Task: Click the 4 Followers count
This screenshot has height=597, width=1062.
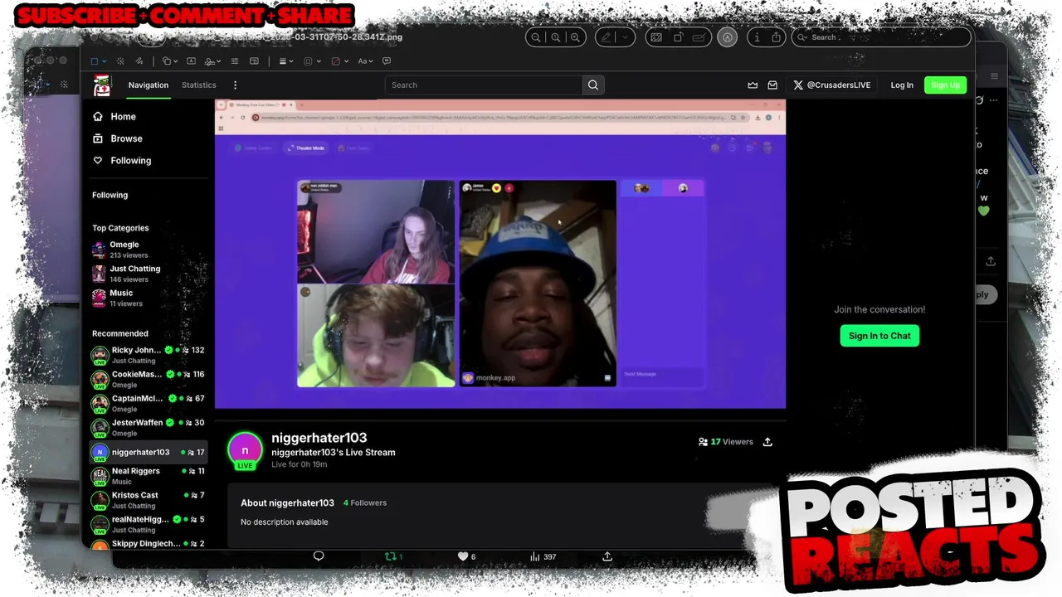Action: point(365,502)
